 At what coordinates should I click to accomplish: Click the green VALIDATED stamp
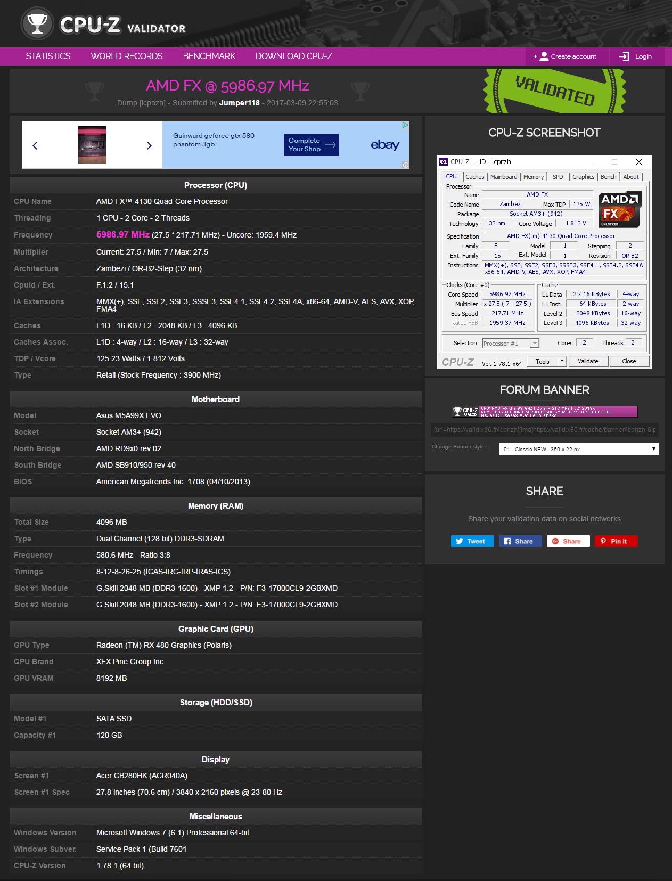click(554, 91)
